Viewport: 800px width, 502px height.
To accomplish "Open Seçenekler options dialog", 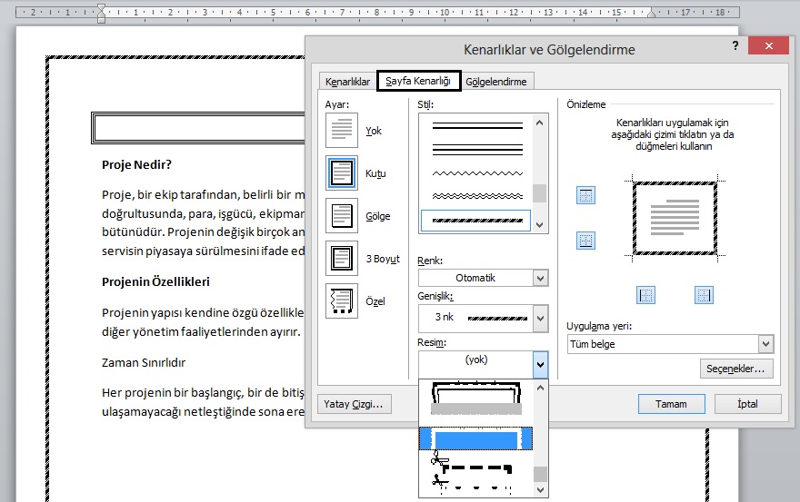I will pyautogui.click(x=735, y=369).
